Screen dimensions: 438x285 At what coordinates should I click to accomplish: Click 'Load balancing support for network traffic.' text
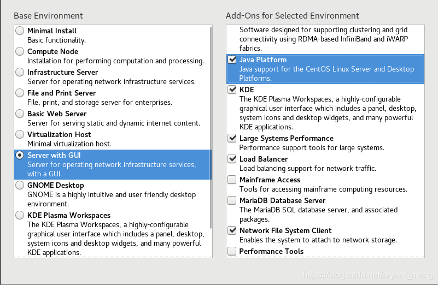click(x=308, y=169)
